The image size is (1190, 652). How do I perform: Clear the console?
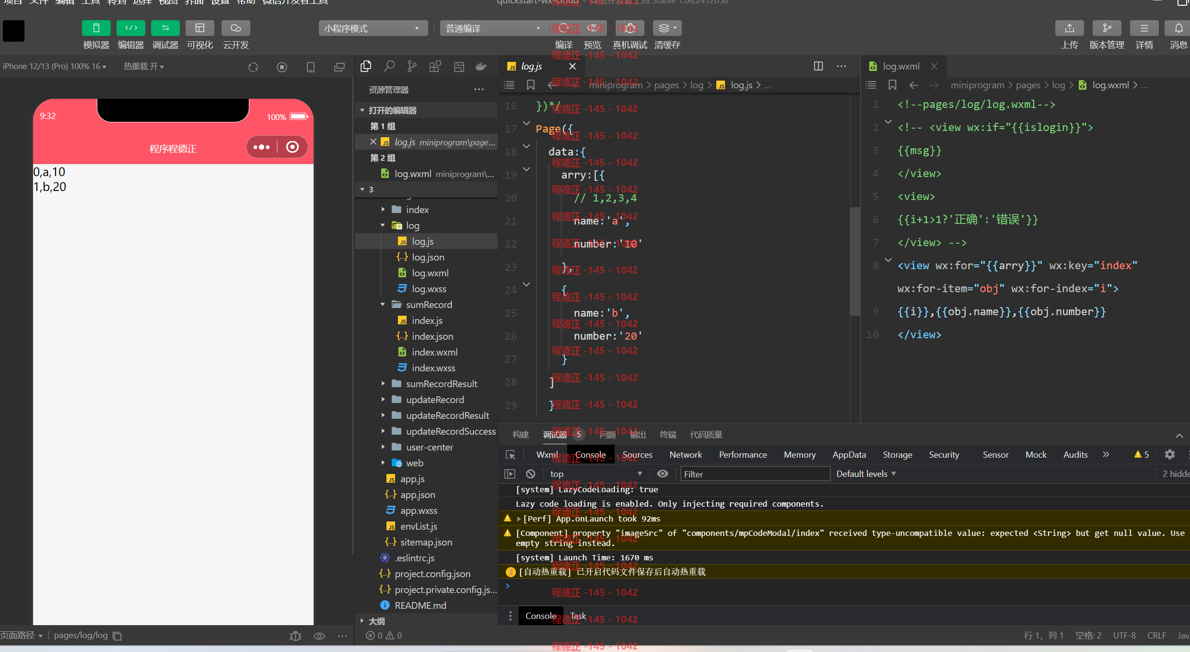point(530,474)
